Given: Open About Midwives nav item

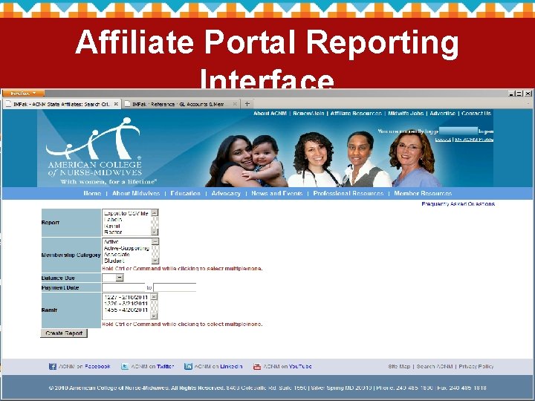Looking at the screenshot, I should click(x=136, y=193).
